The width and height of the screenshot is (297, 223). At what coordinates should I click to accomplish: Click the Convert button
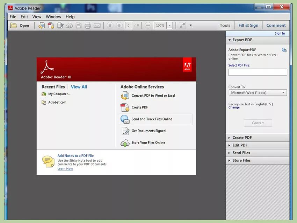pos(258,123)
